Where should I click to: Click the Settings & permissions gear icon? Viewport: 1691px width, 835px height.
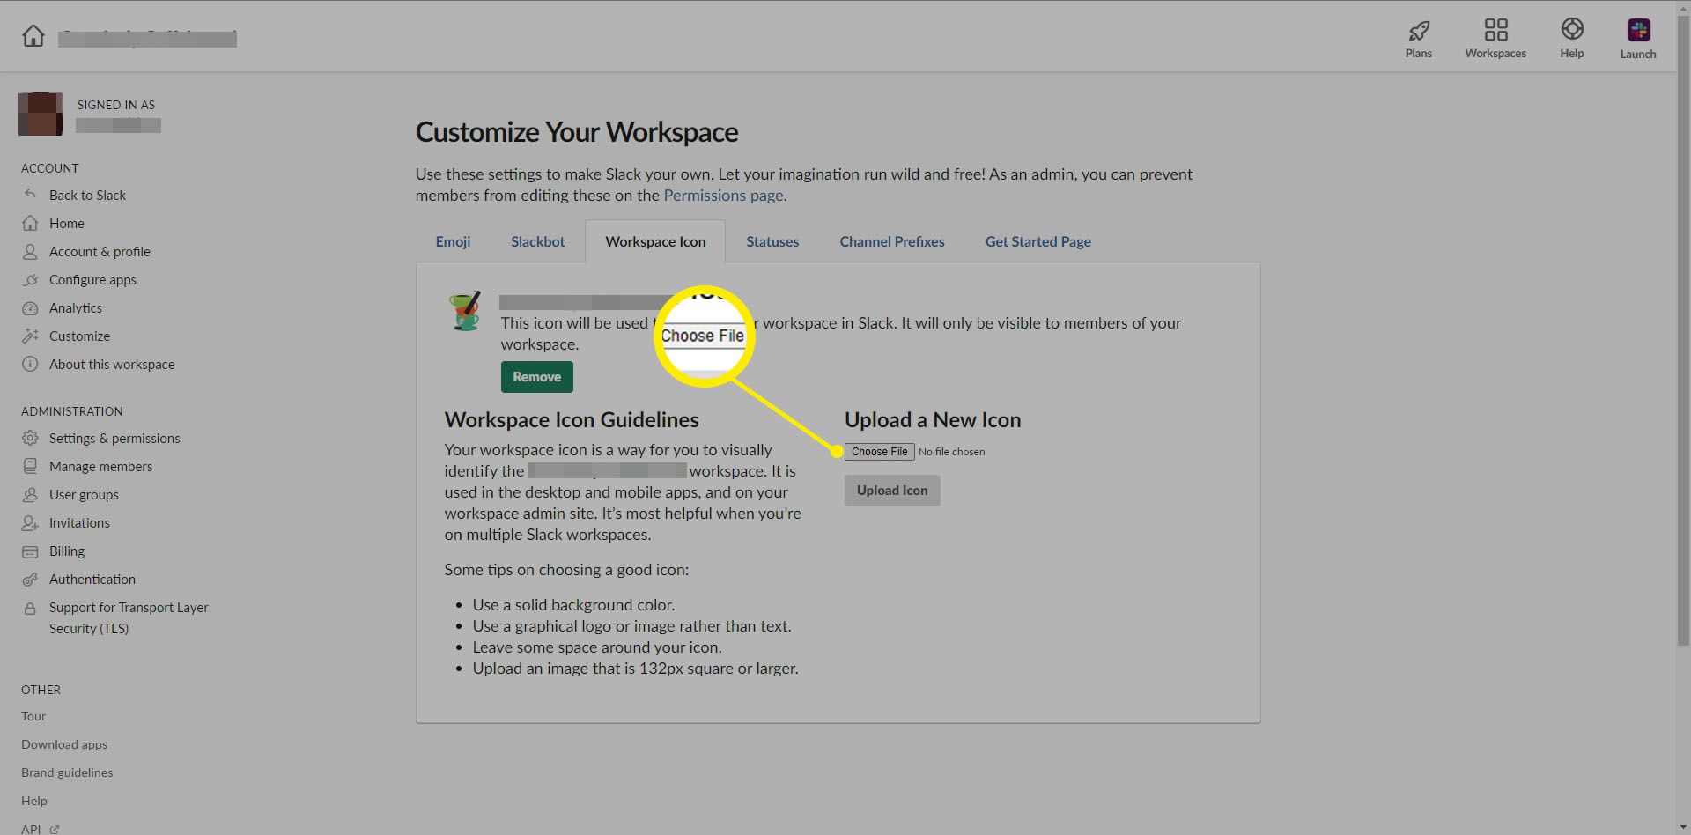pos(30,439)
